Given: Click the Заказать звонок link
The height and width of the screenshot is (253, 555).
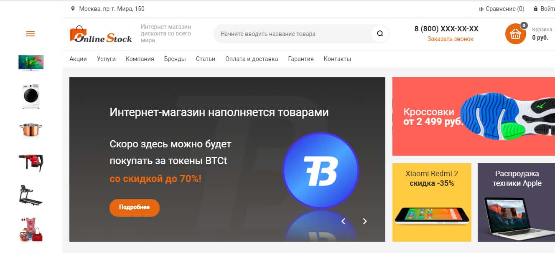Looking at the screenshot, I should [451, 39].
